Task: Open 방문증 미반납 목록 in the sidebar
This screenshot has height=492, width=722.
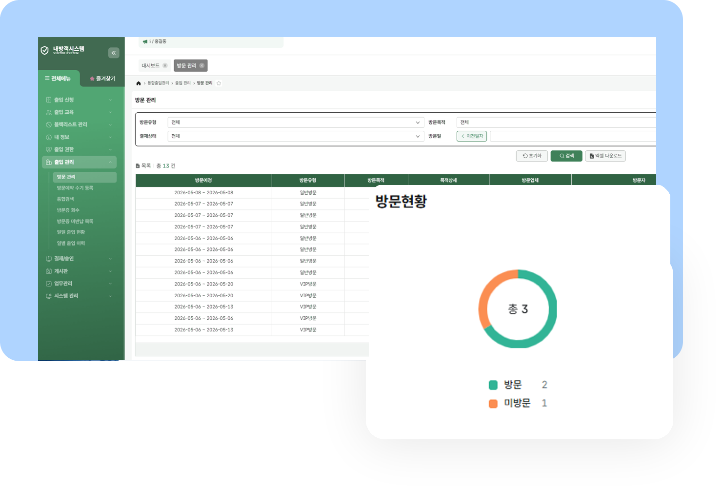Action: tap(75, 222)
